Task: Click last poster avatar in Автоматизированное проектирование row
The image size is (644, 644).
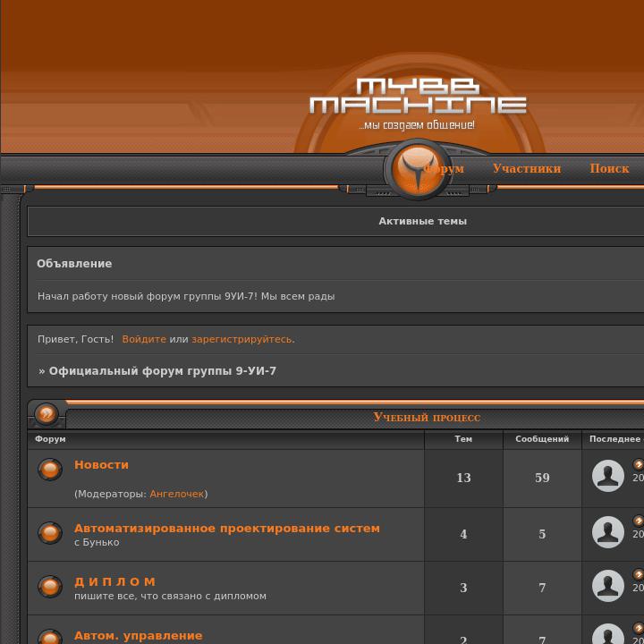Action: [608, 532]
